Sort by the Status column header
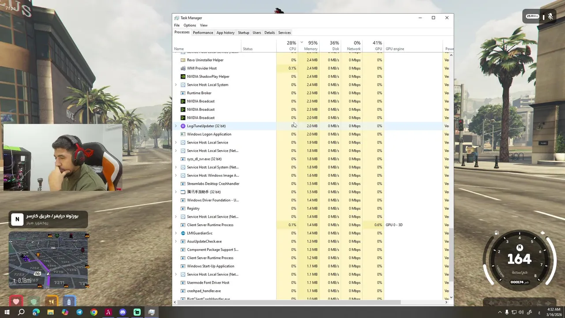565x318 pixels. click(x=259, y=46)
